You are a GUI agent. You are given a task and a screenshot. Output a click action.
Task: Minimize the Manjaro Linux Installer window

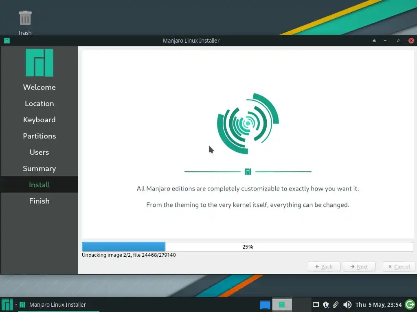coord(385,41)
